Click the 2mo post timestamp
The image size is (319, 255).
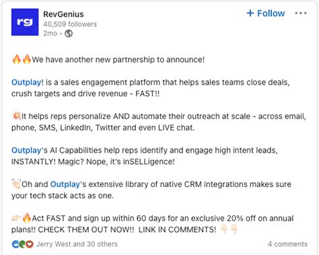point(50,34)
